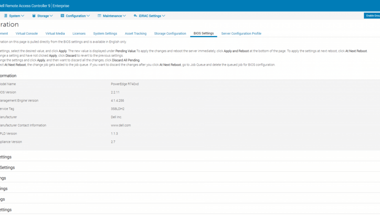Expand the System dropdown chevron
This screenshot has width=380, height=215.
22,16
